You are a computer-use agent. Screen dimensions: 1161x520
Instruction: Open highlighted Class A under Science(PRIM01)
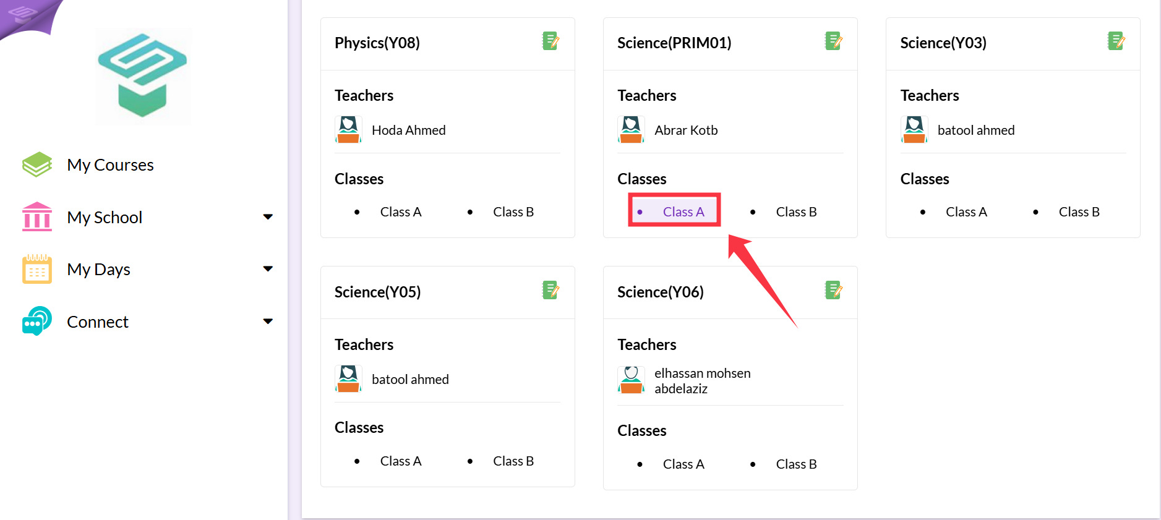683,212
